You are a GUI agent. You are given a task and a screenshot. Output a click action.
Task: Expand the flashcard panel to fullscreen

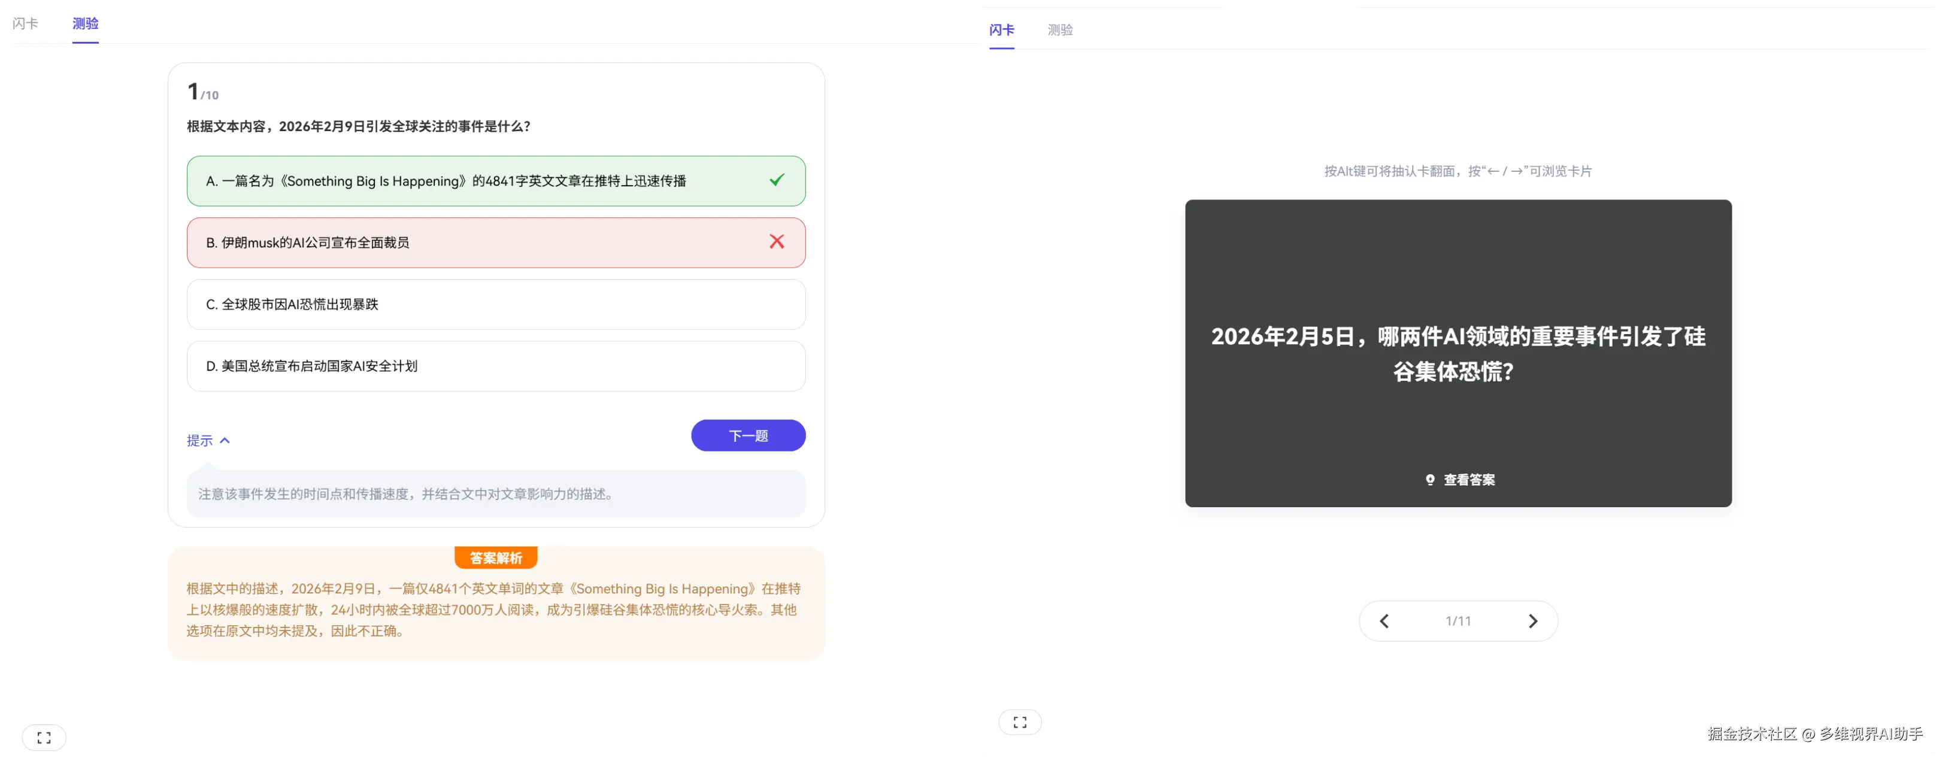[1020, 722]
